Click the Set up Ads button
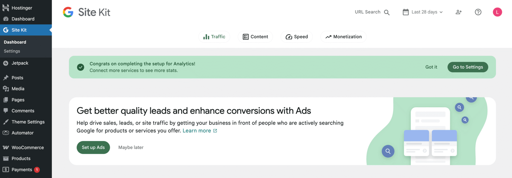512x178 pixels. point(93,147)
